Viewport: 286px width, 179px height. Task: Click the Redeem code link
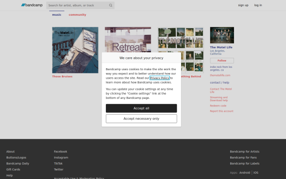218,105
